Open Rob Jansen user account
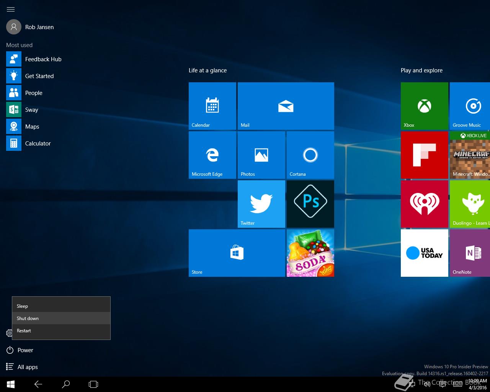Viewport: 490px width, 392px height. (x=30, y=27)
